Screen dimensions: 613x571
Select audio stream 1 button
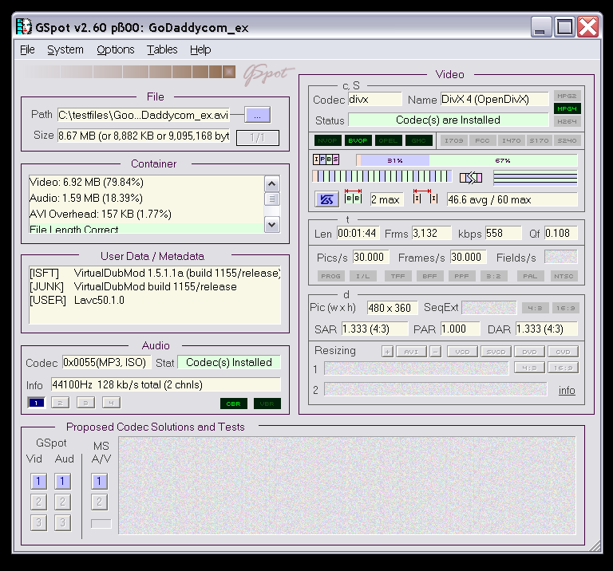pyautogui.click(x=37, y=403)
